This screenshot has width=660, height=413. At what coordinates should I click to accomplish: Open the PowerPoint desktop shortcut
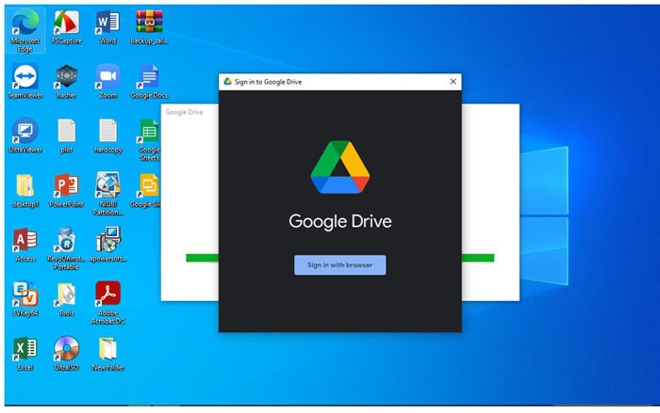pos(66,186)
